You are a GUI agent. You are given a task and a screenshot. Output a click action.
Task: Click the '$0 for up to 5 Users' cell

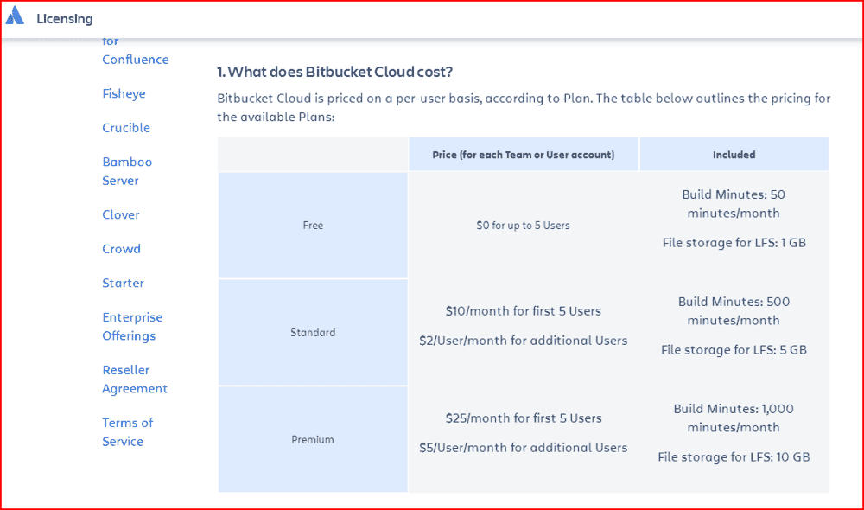(523, 226)
